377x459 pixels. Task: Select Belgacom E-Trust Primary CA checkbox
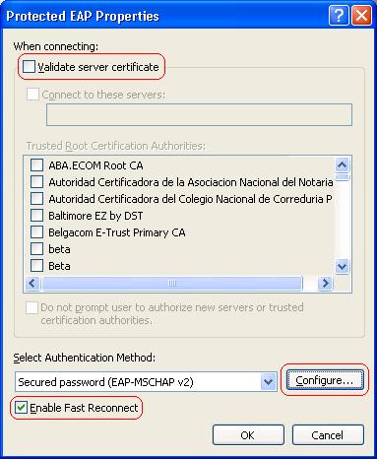(x=36, y=232)
